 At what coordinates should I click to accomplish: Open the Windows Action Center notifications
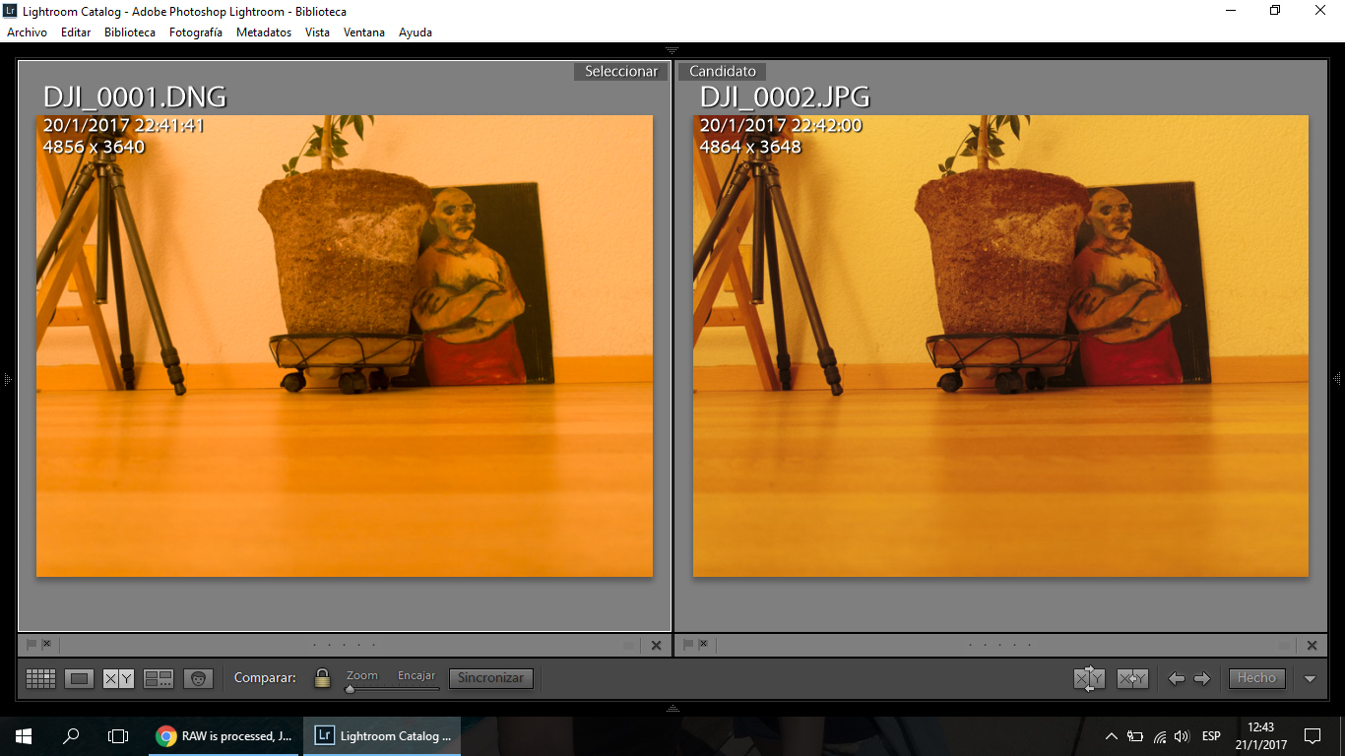(x=1313, y=735)
